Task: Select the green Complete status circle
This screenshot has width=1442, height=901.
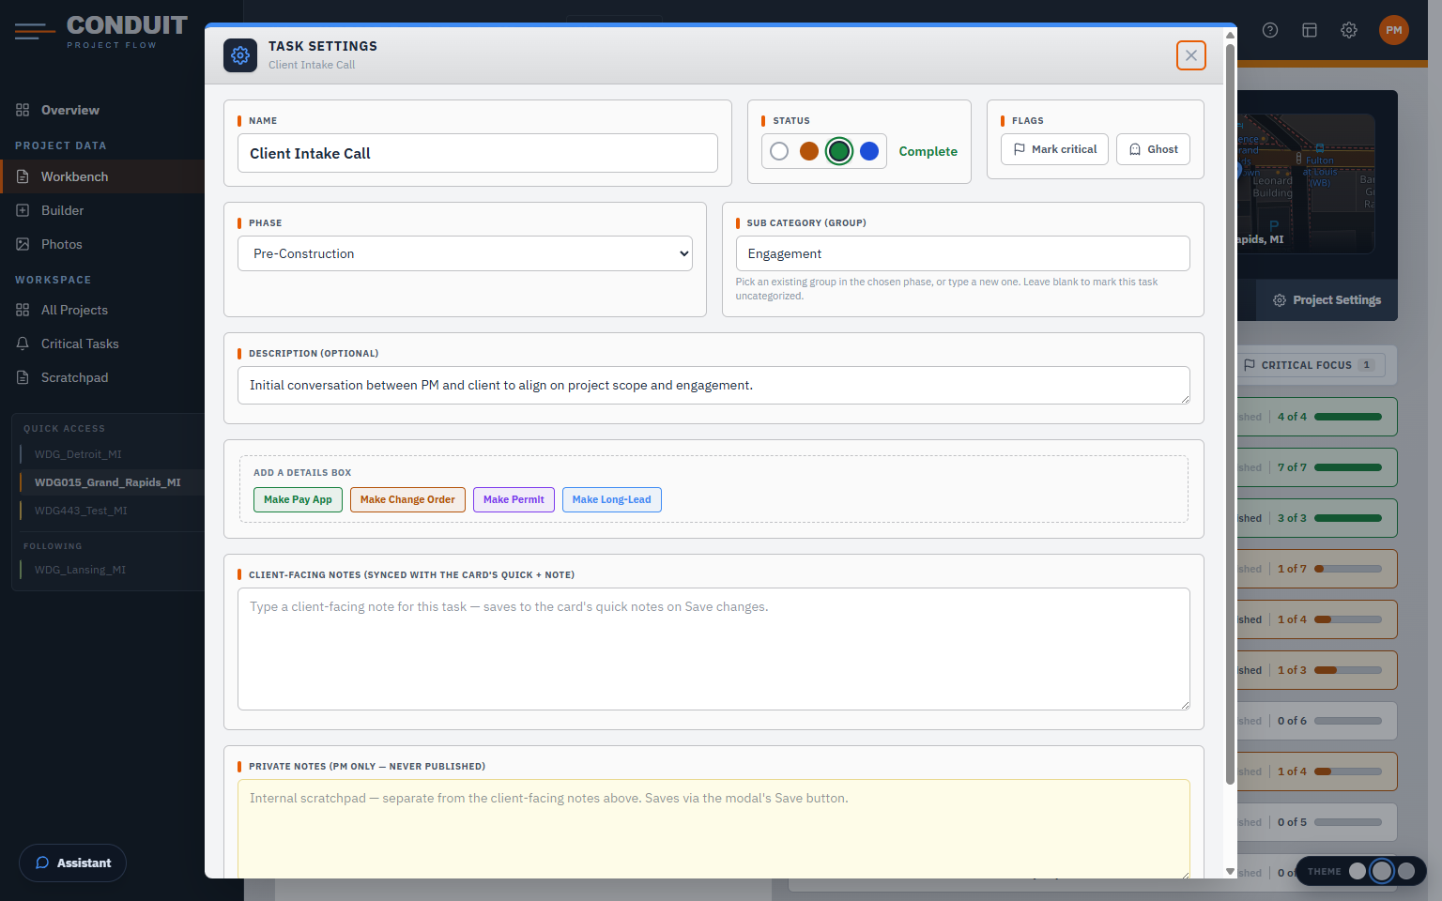Action: coord(839,151)
